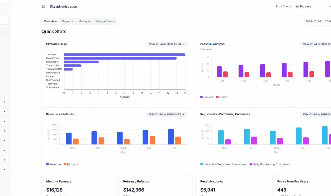Viewport: 331px width, 196px height.
Task: Select the Overview tab
Action: tap(50, 21)
